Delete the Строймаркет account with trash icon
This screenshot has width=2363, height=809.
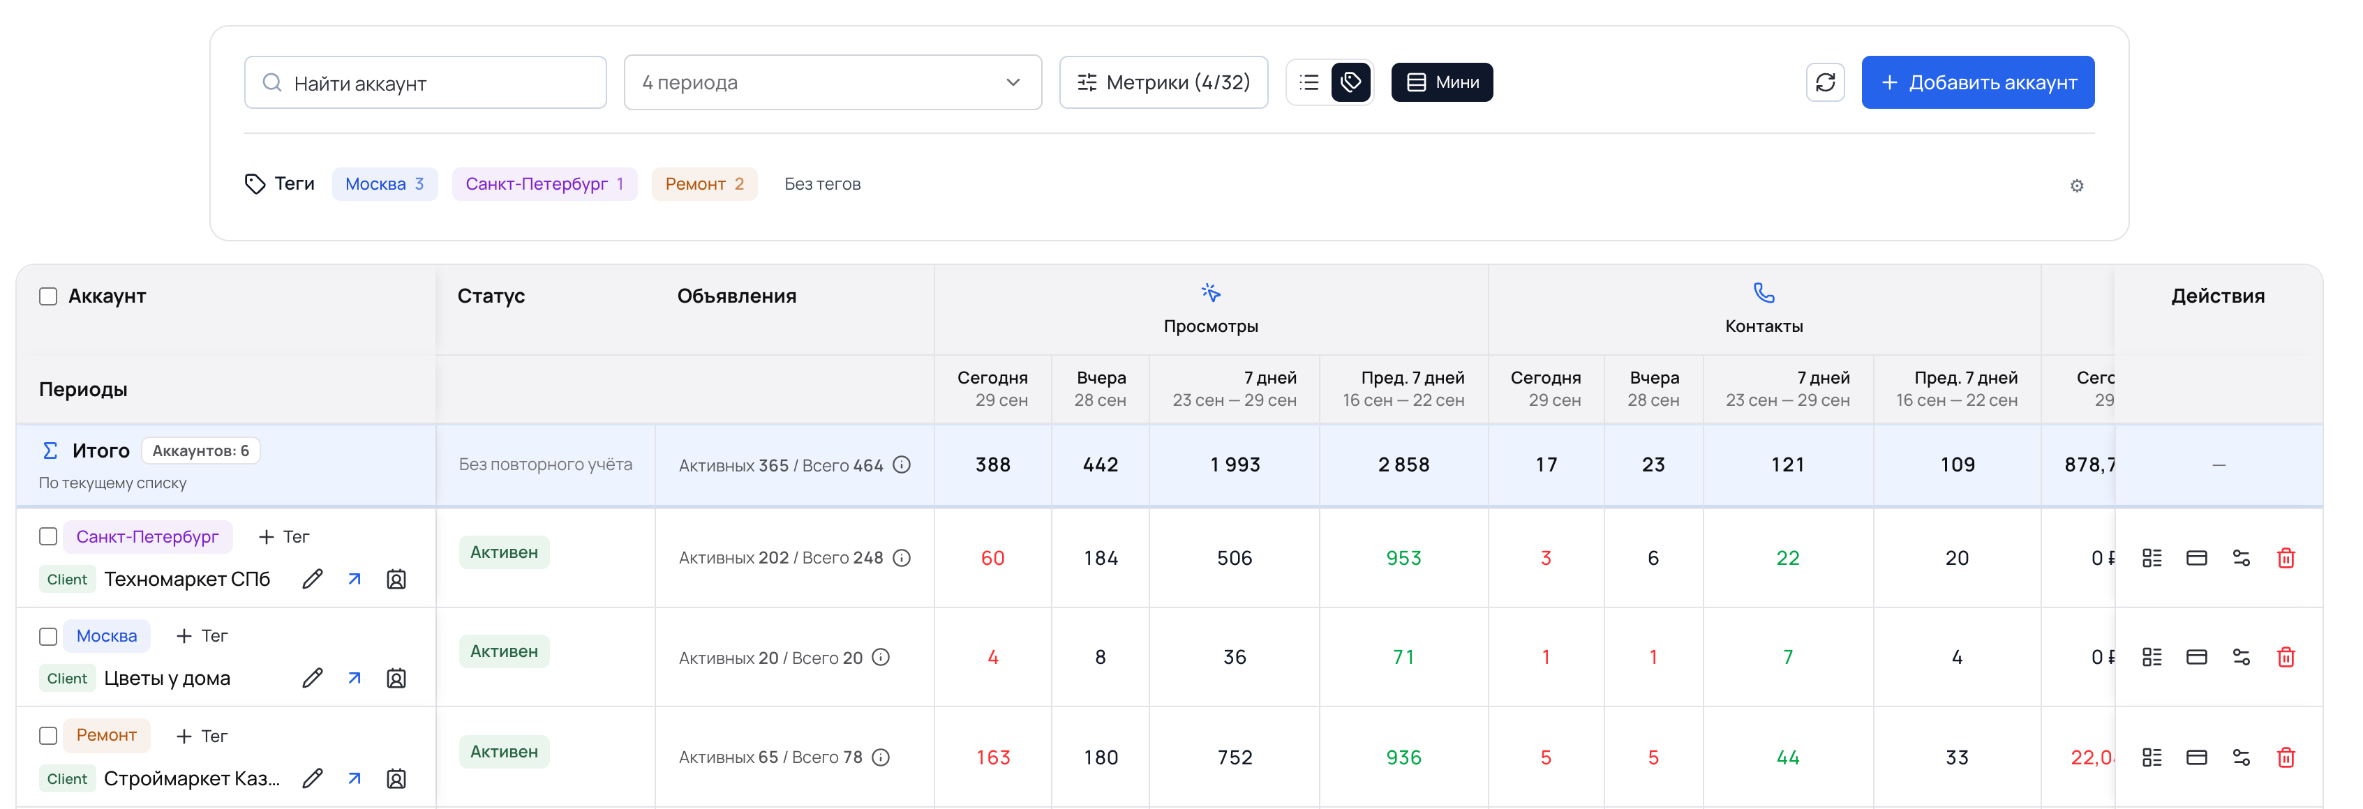tap(2285, 757)
